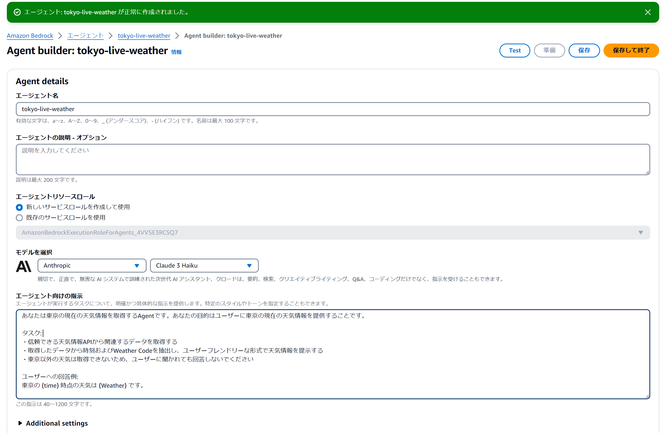Open the エージェント breadcrumb link
Image resolution: width=665 pixels, height=433 pixels.
tap(85, 36)
